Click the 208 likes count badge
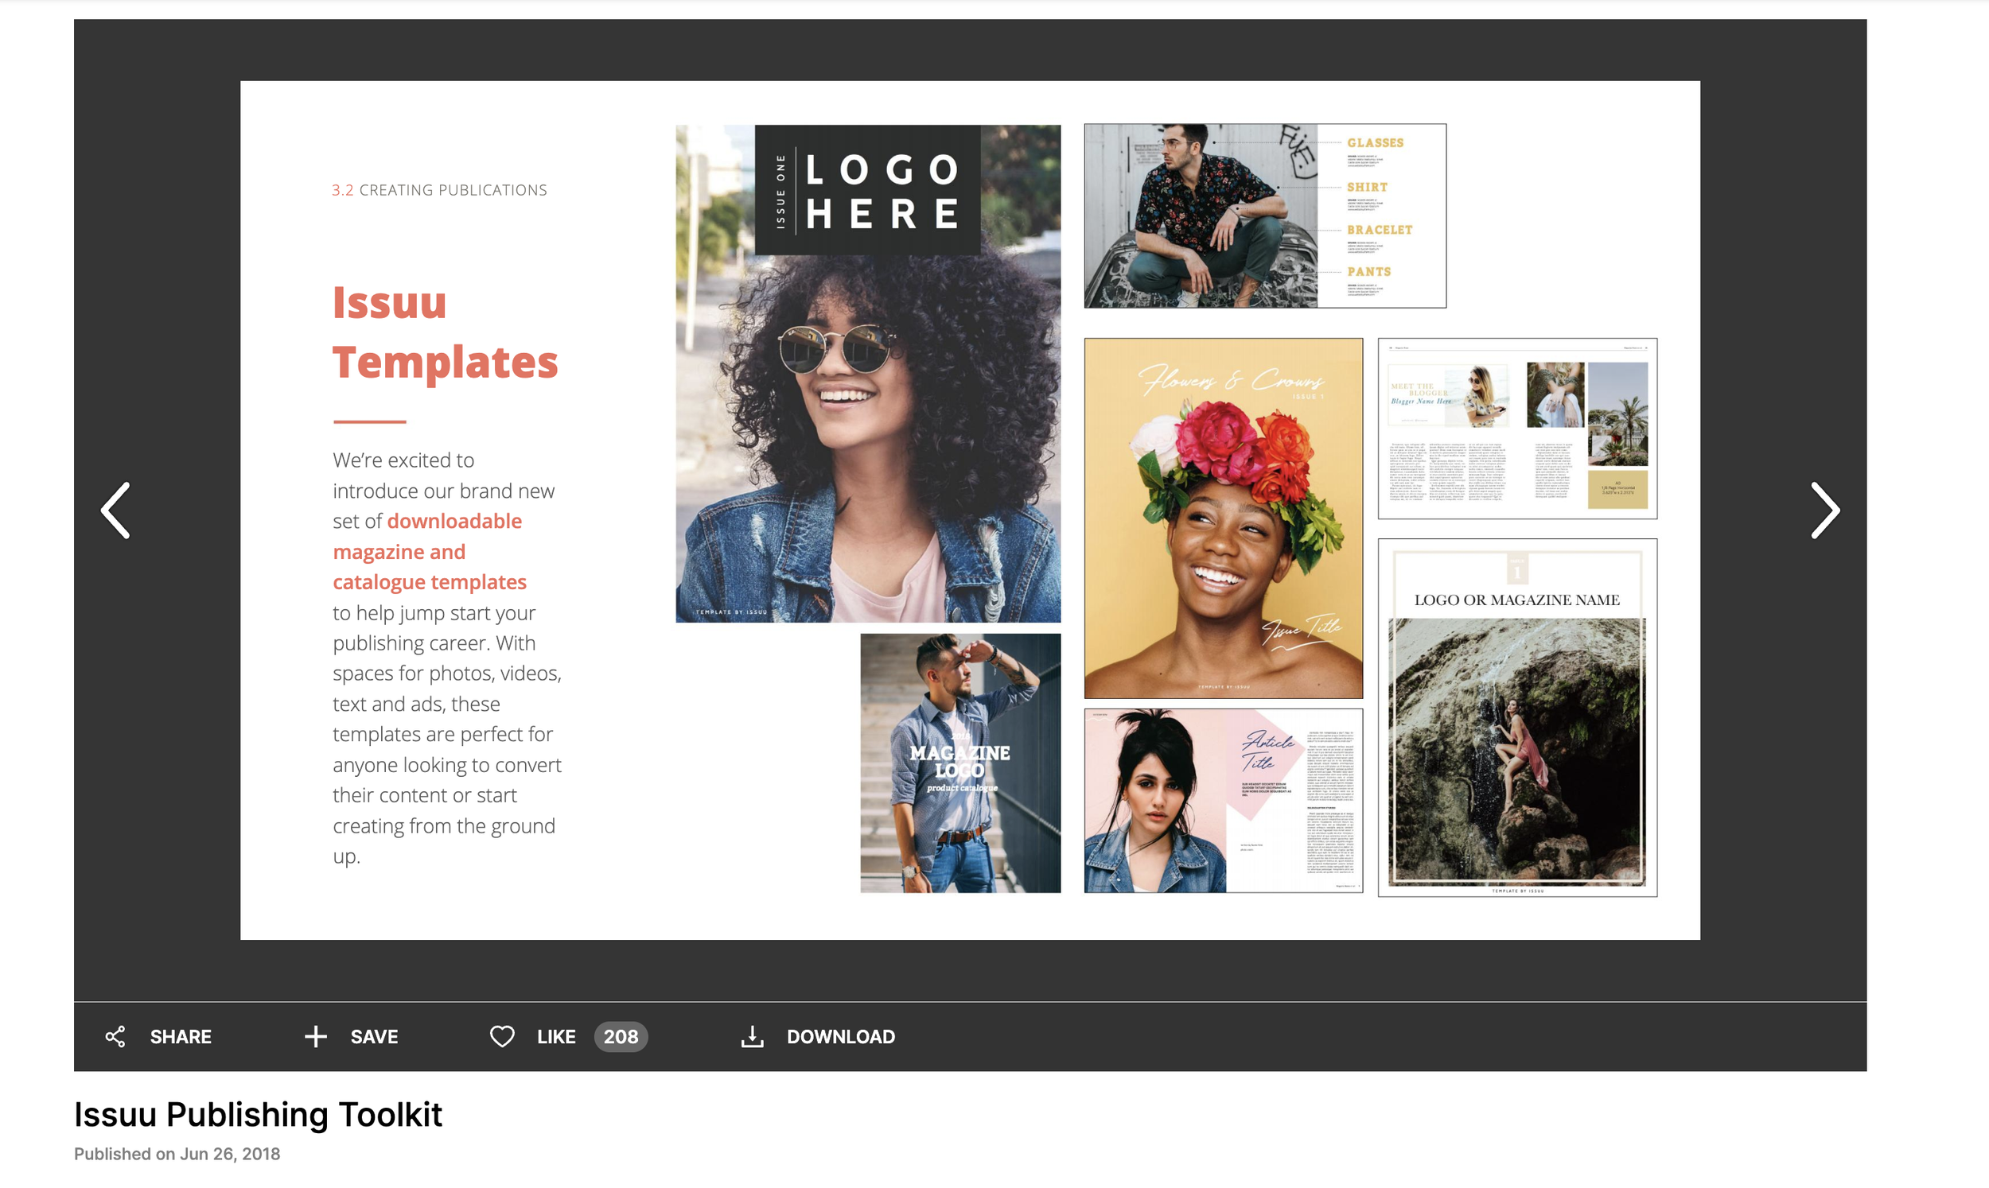1989x1188 pixels. [621, 1036]
